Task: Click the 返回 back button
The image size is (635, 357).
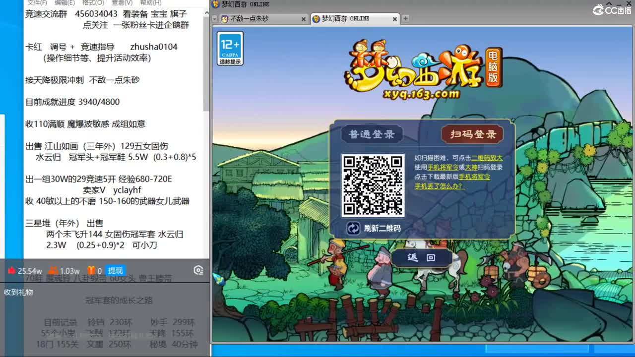Action: click(421, 258)
